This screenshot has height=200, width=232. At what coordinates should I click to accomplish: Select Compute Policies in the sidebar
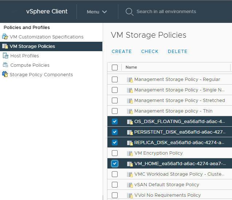tap(30, 65)
